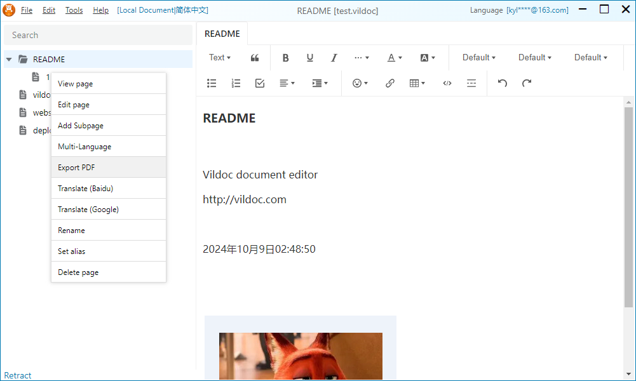Open the Tools menu
The height and width of the screenshot is (381, 636).
74,10
